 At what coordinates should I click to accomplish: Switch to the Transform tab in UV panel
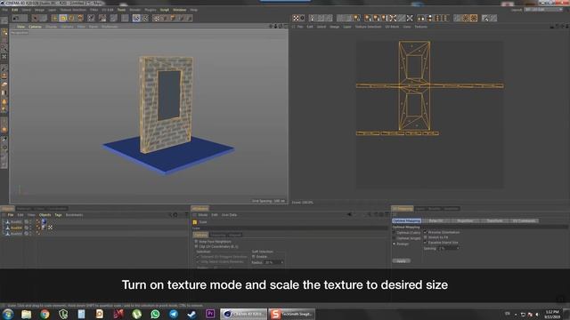(494, 220)
